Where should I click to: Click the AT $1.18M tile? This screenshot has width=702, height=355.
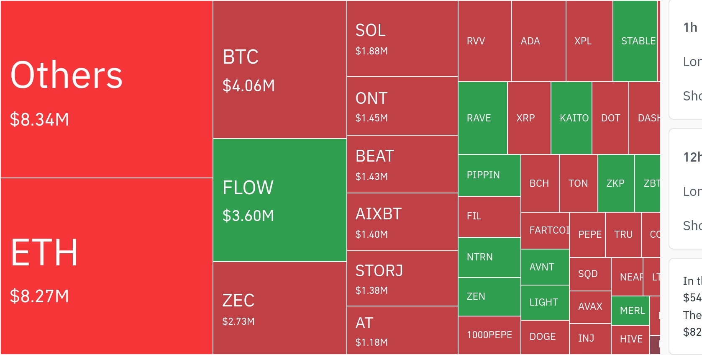pyautogui.click(x=402, y=331)
